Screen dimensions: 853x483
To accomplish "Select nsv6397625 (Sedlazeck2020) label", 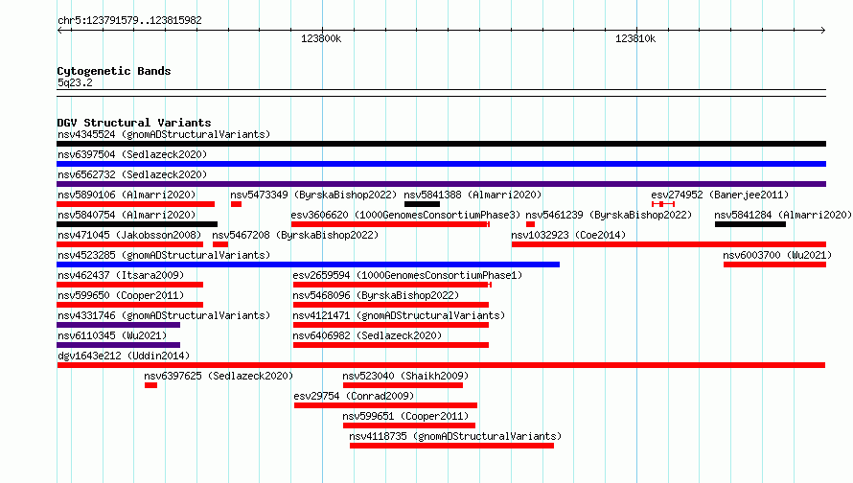I will [219, 376].
